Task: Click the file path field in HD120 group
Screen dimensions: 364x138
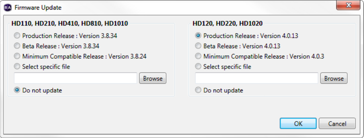Action: pos(256,78)
